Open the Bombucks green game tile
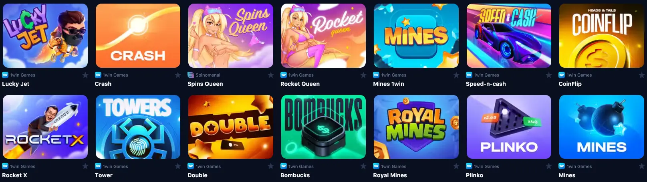The width and height of the screenshot is (647, 182). click(323, 127)
